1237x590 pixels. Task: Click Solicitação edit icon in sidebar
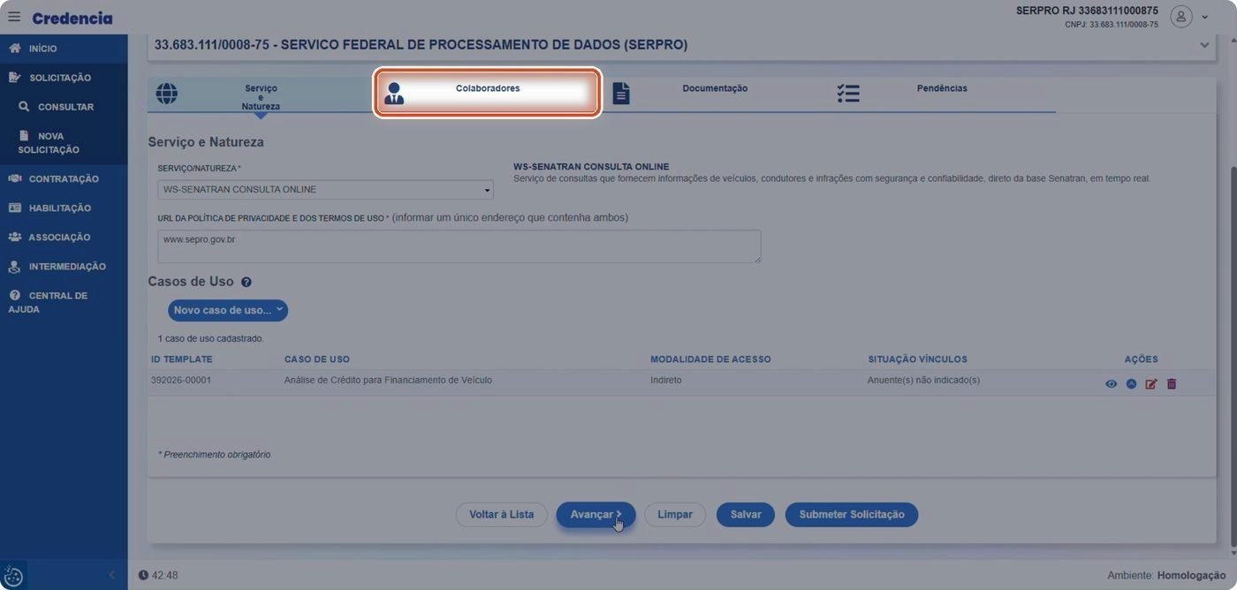[x=15, y=78]
